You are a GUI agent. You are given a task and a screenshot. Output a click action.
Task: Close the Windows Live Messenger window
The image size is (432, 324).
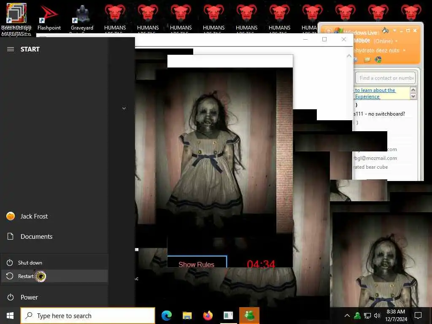[415, 30]
